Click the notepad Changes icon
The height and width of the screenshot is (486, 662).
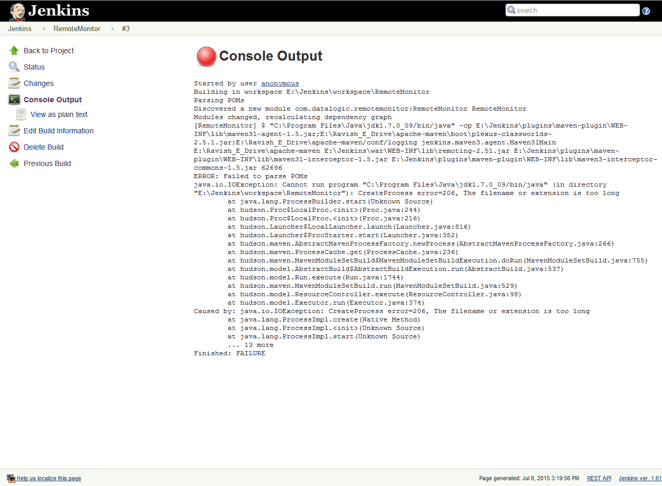coord(14,83)
